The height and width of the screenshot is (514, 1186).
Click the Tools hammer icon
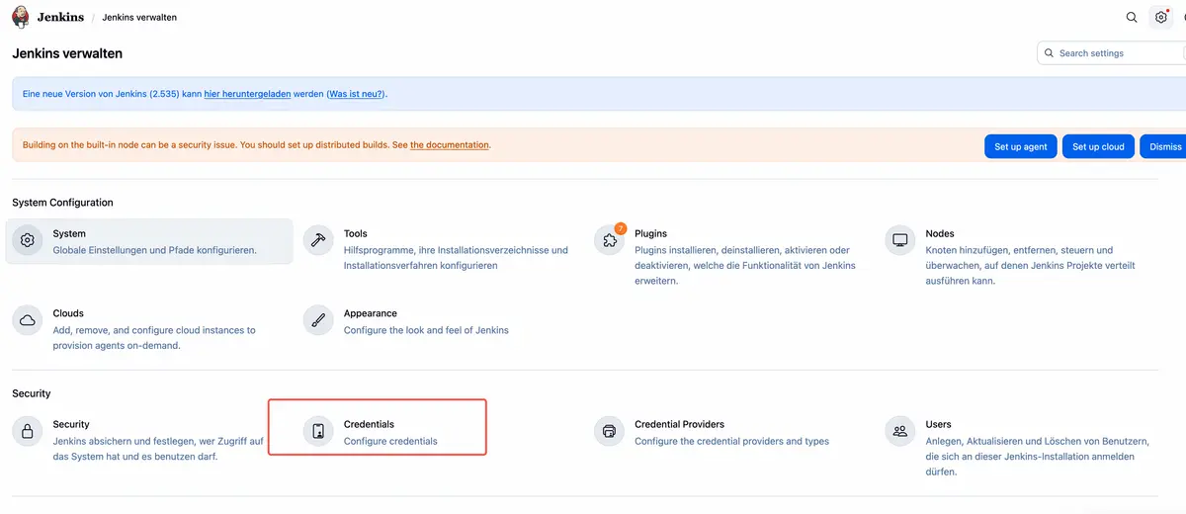(x=318, y=240)
